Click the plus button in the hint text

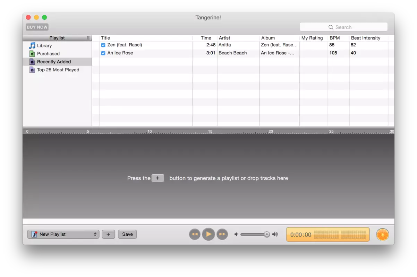pyautogui.click(x=158, y=178)
